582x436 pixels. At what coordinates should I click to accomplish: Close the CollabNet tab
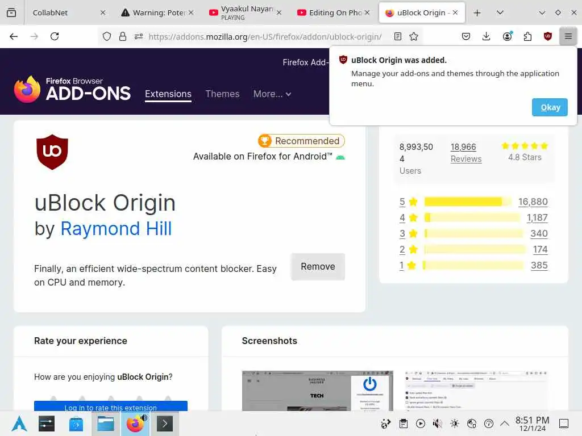(x=103, y=12)
